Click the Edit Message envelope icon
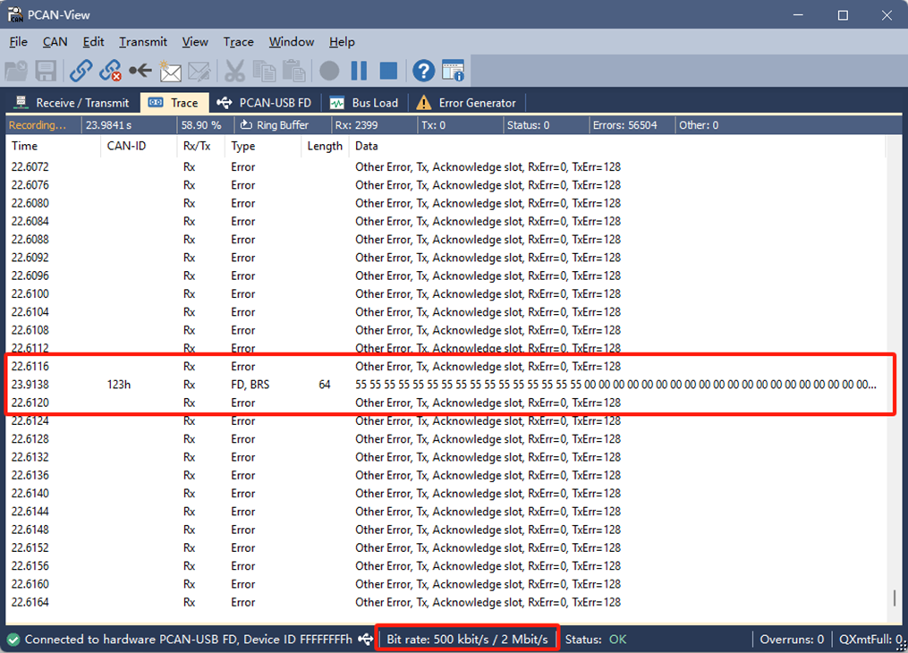 pyautogui.click(x=199, y=72)
